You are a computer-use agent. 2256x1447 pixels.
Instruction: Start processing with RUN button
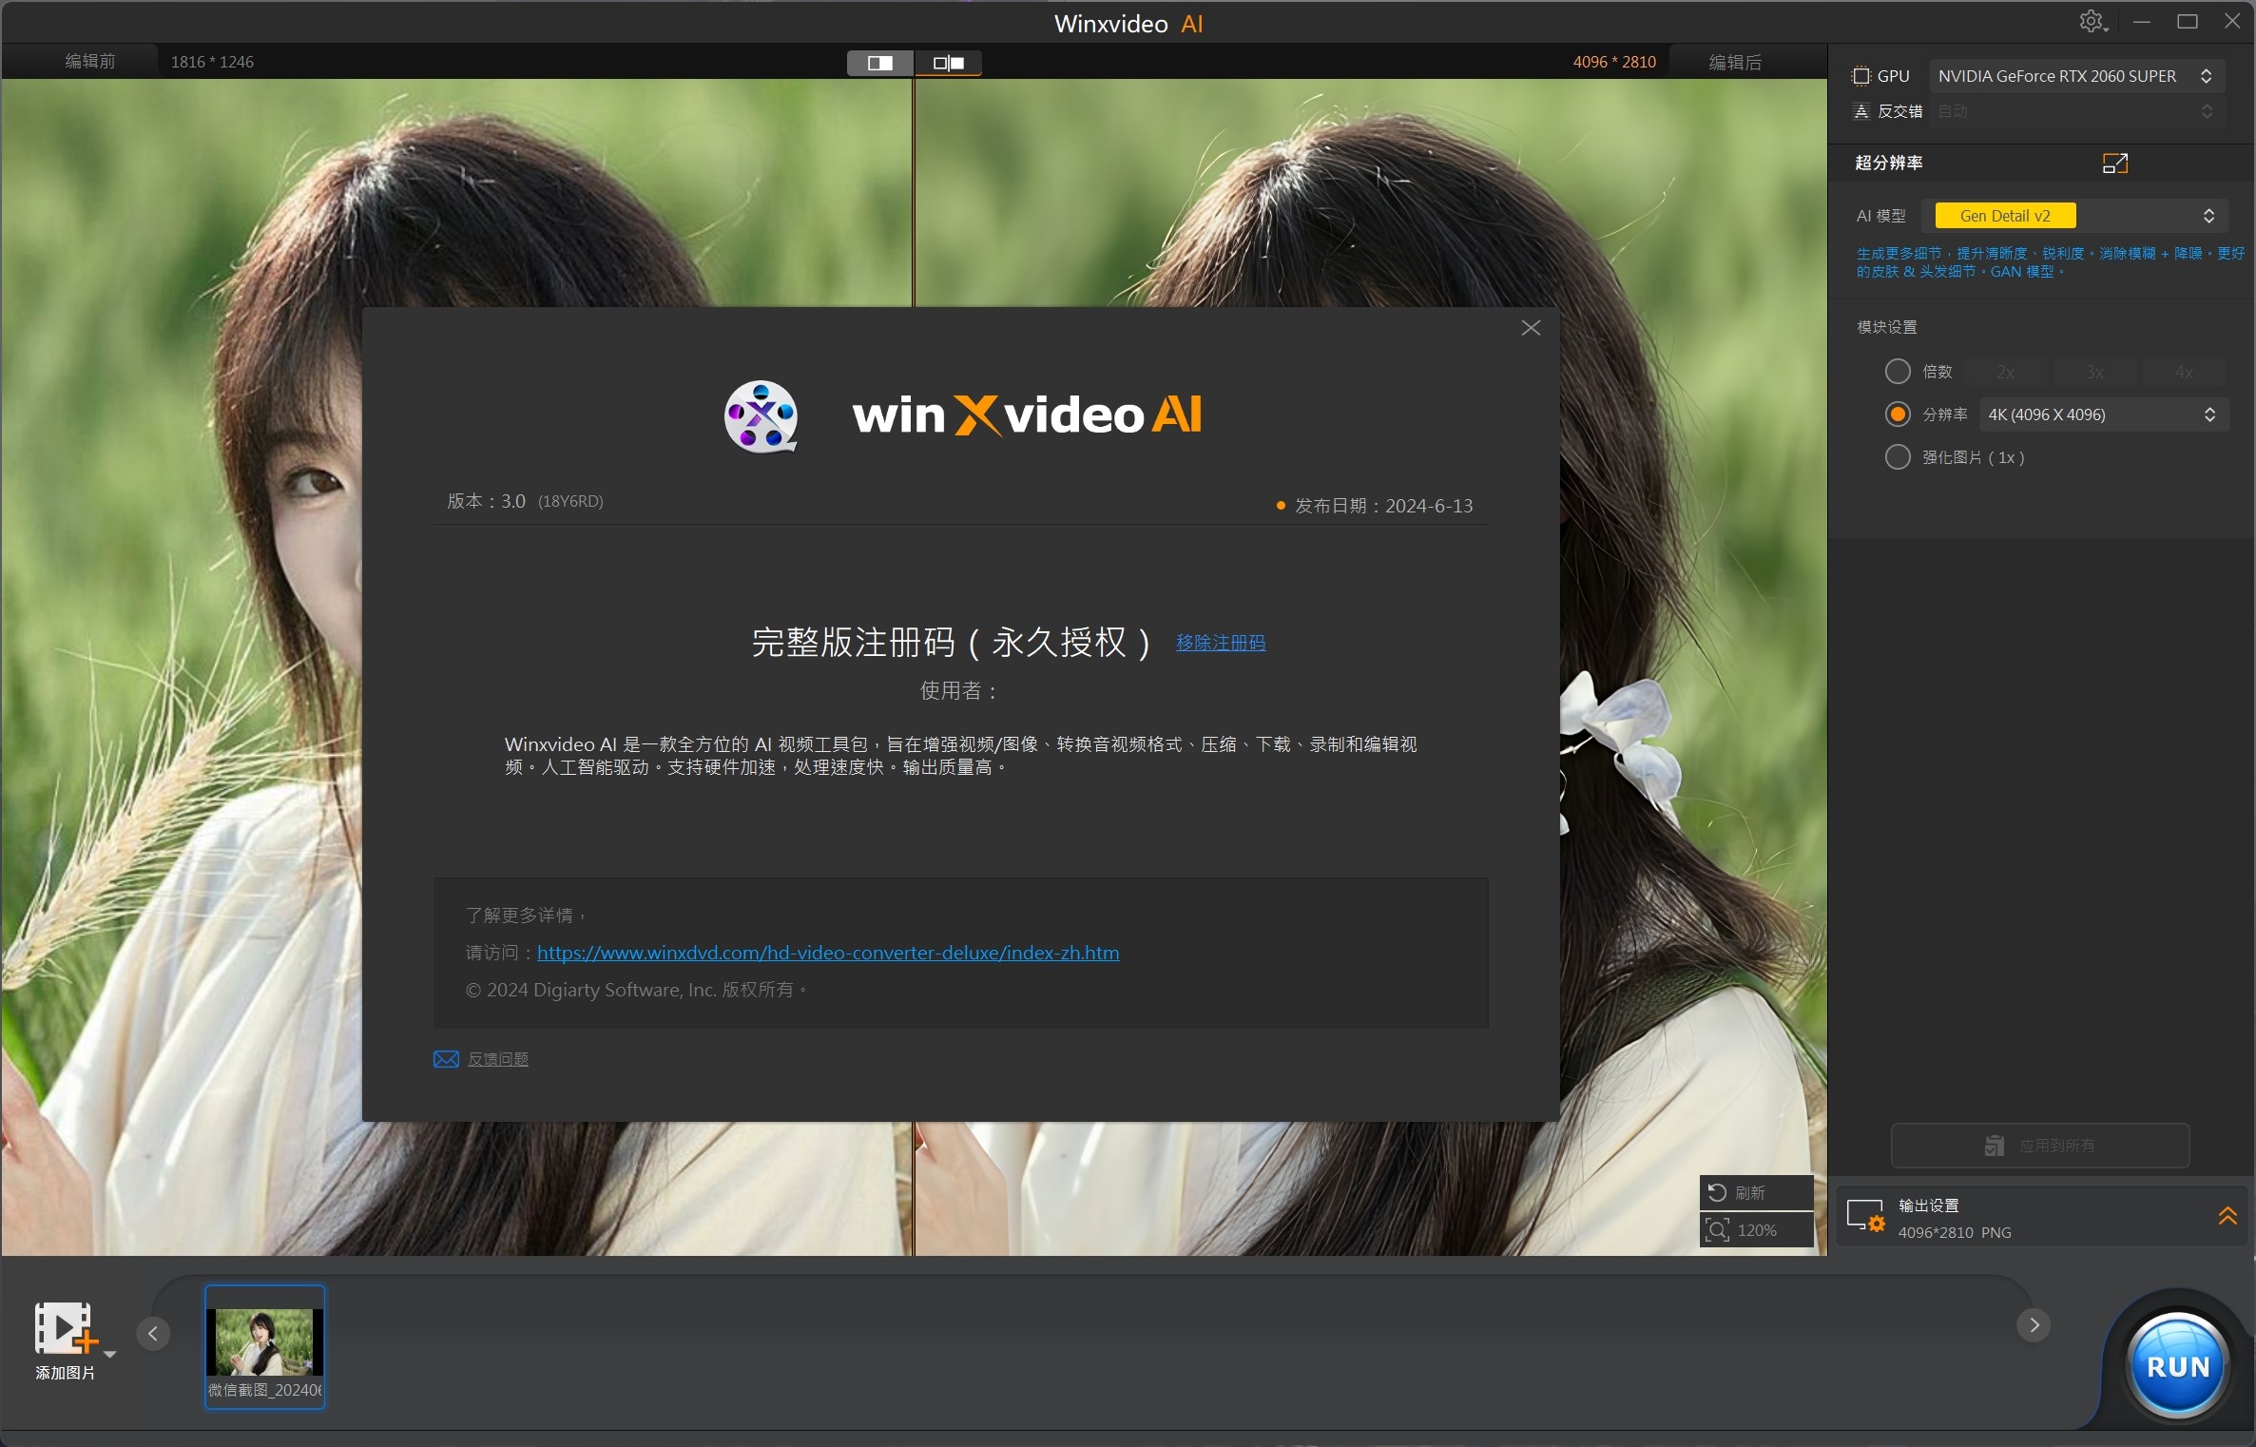(2177, 1365)
